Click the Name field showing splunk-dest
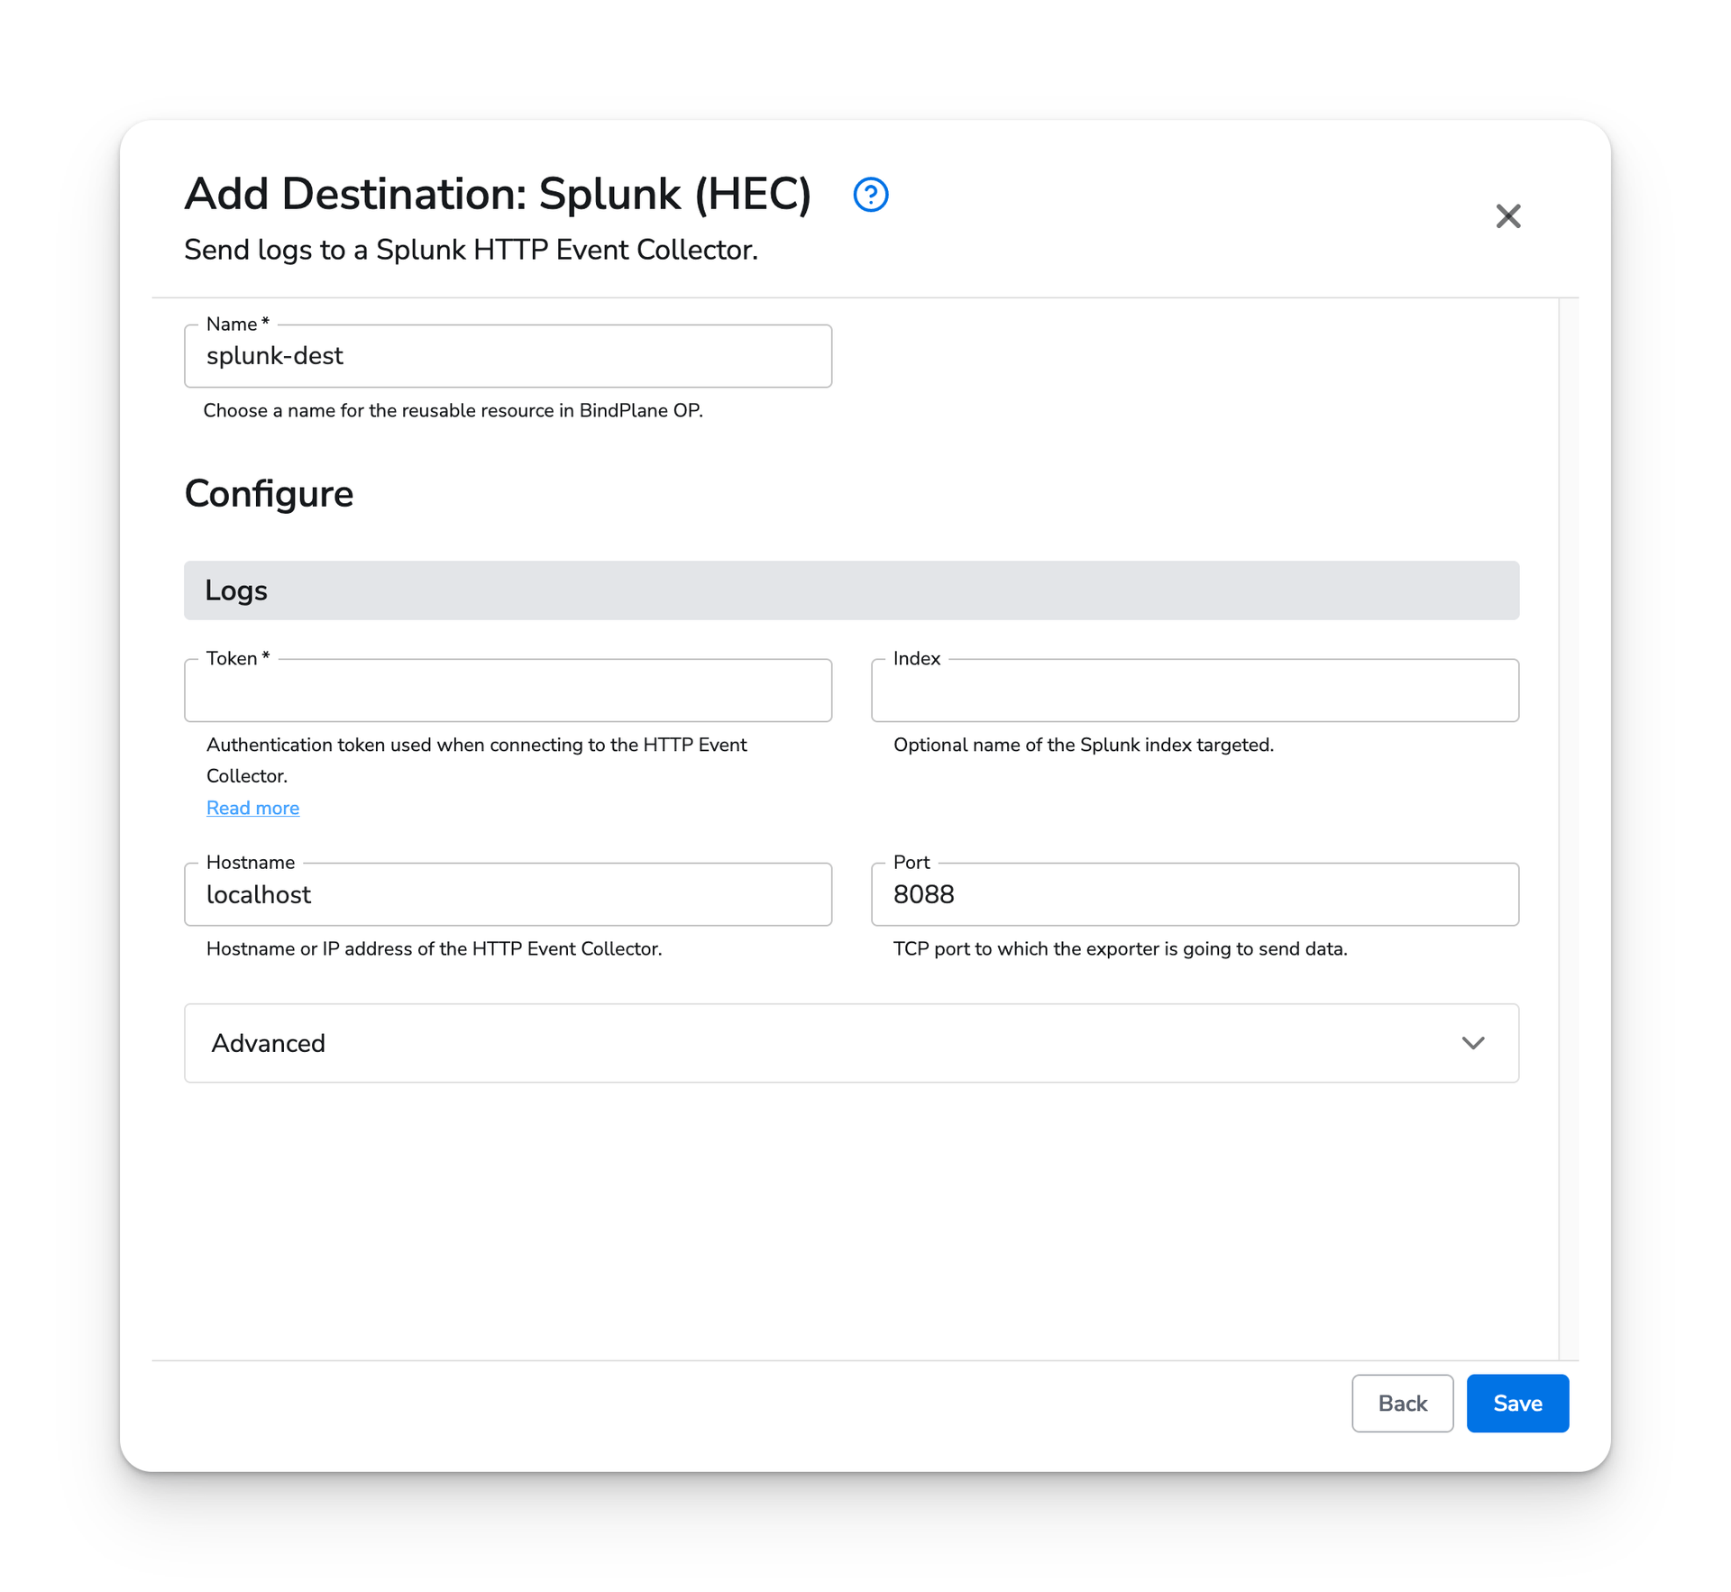1731x1592 pixels. [x=508, y=356]
